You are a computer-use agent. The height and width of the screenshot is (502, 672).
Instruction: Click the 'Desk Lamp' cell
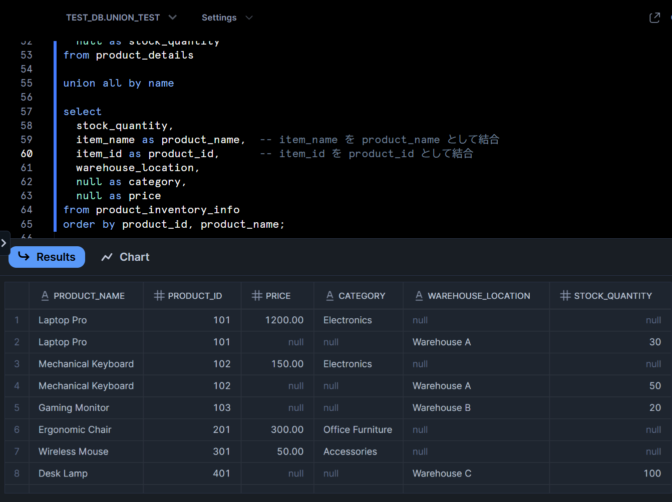tap(86, 473)
